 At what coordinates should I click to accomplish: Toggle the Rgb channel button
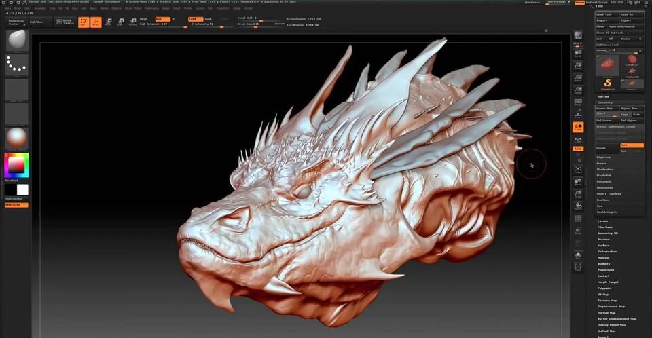(x=162, y=19)
